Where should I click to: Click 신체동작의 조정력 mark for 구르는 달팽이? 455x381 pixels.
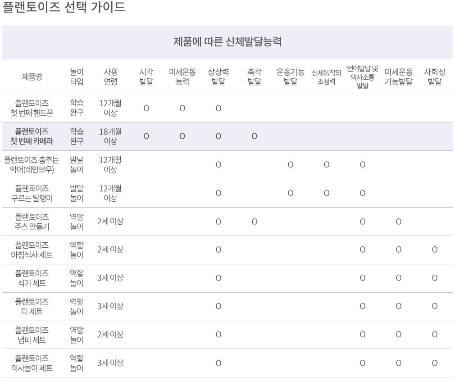[x=327, y=193]
